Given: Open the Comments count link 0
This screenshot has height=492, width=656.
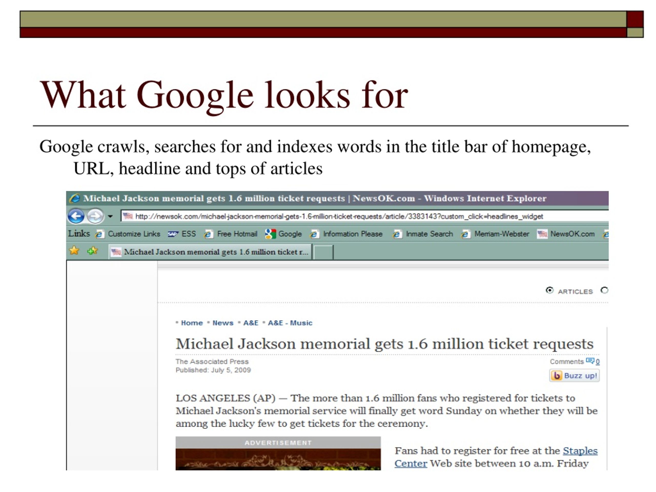Looking at the screenshot, I should coord(598,362).
